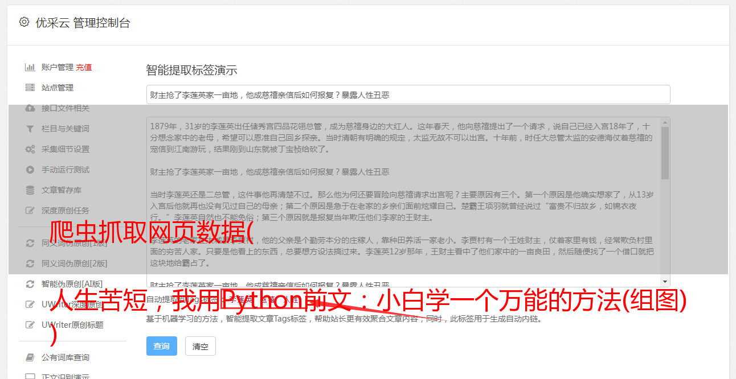Click the book icon next to 公有词库查询
Screen dimensions: 736x379
click(30, 357)
